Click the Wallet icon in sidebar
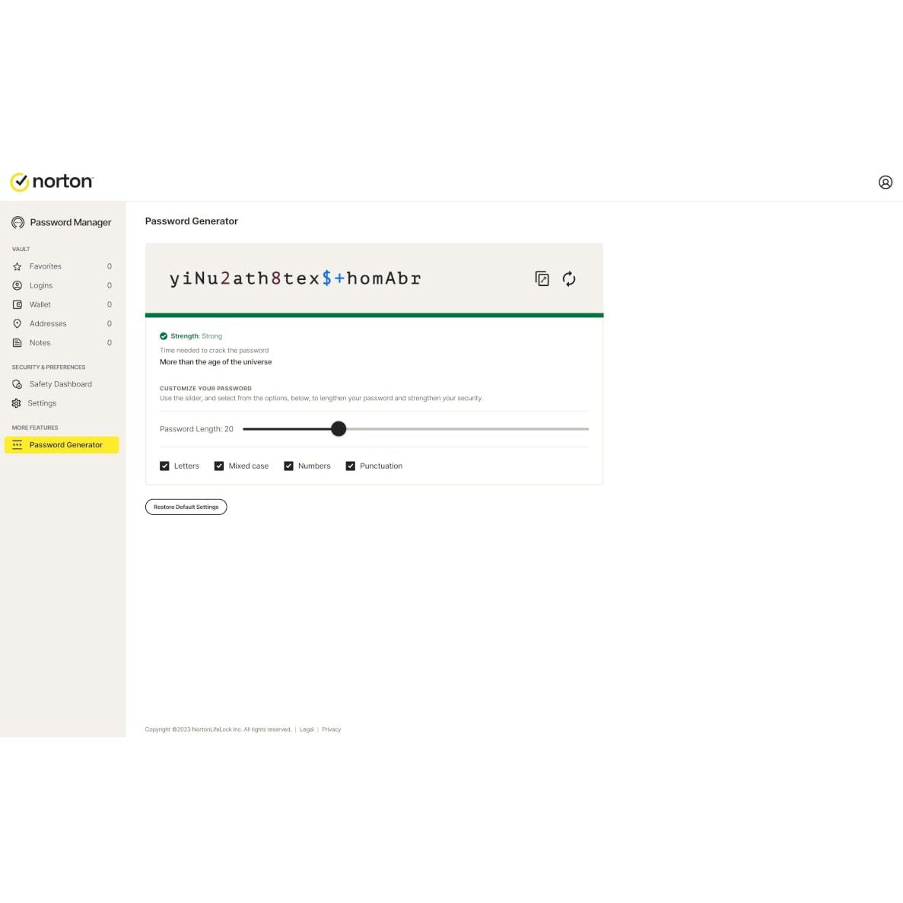Screen dimensions: 903x903 pos(17,305)
